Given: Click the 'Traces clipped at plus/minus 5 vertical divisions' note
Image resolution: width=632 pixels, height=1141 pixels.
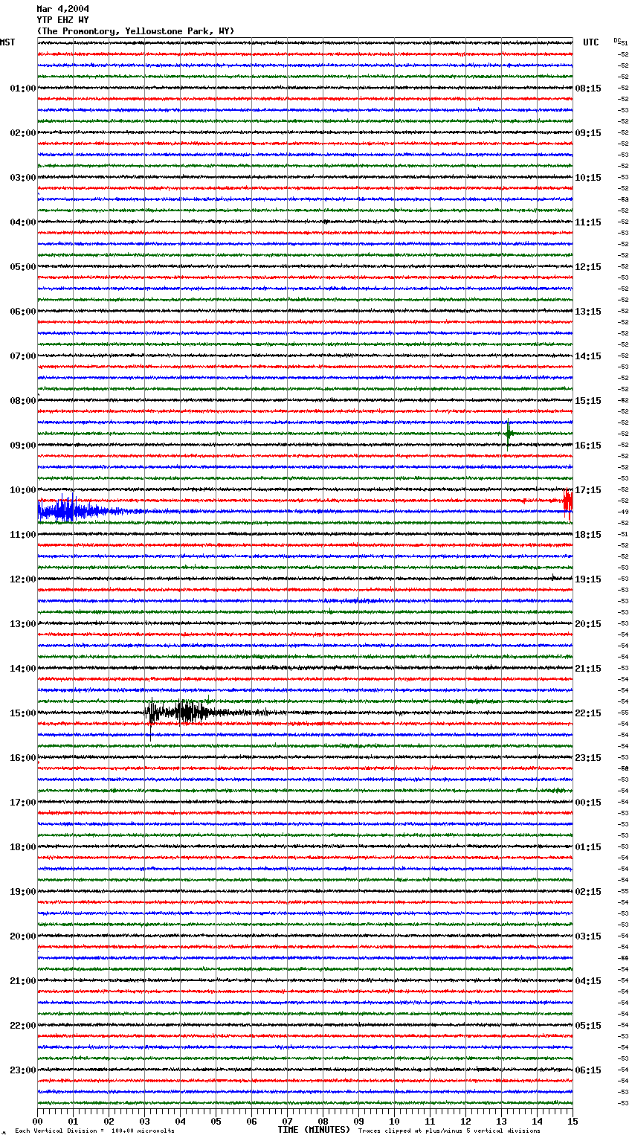Looking at the screenshot, I should coord(449,1131).
